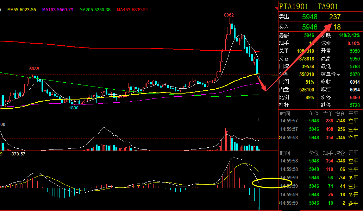Click the 现手 column header
The height and width of the screenshot is (211, 363).
click(x=328, y=153)
